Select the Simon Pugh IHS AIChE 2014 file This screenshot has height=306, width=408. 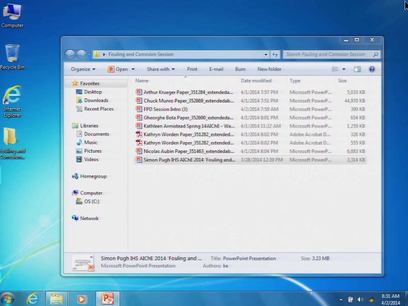[x=250, y=160]
